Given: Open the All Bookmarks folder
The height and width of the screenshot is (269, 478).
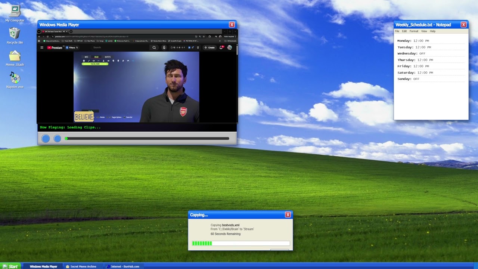Looking at the screenshot, I should [x=230, y=41].
